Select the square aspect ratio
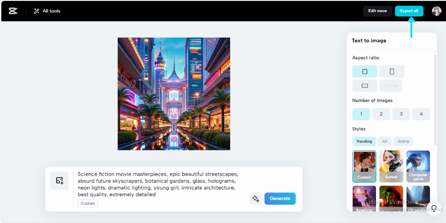446x223 pixels. [x=365, y=71]
